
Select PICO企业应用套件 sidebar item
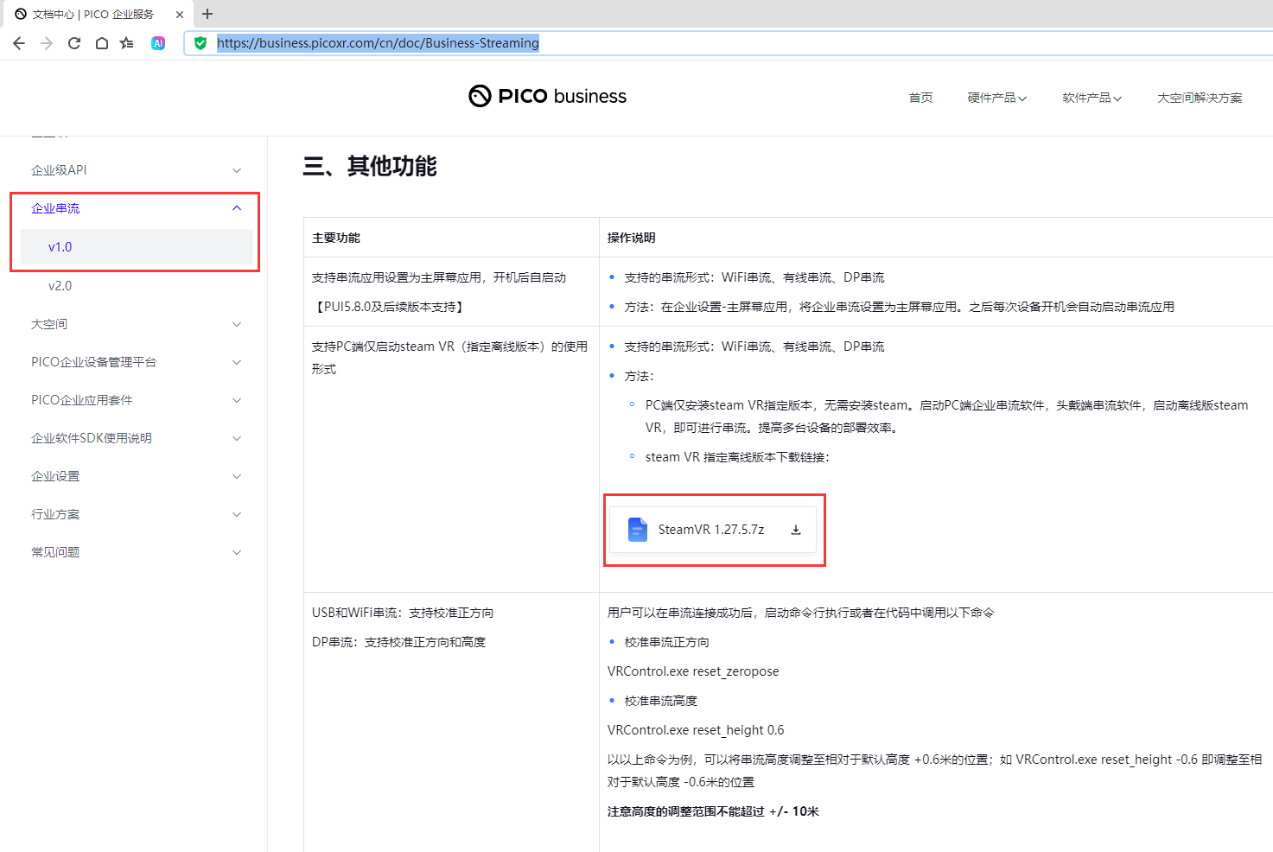(82, 400)
